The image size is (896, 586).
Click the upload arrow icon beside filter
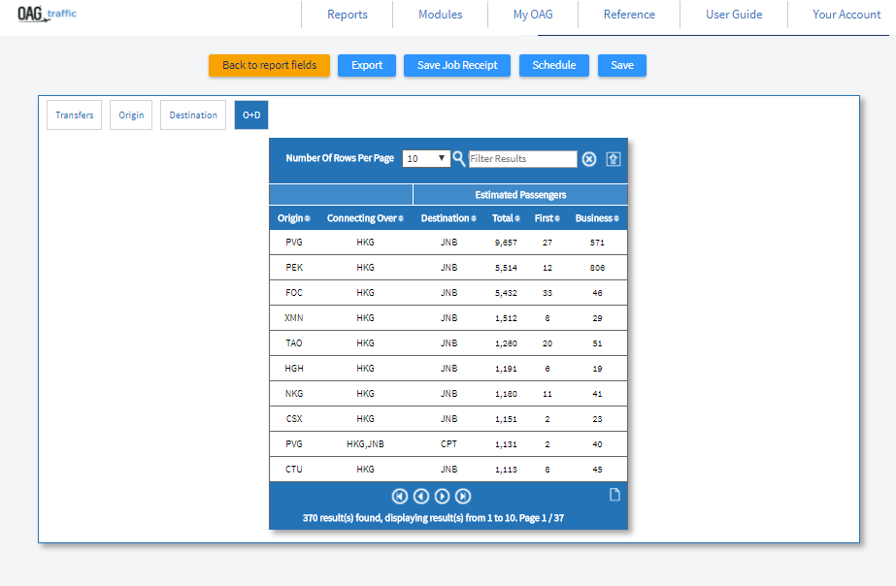[x=614, y=159]
